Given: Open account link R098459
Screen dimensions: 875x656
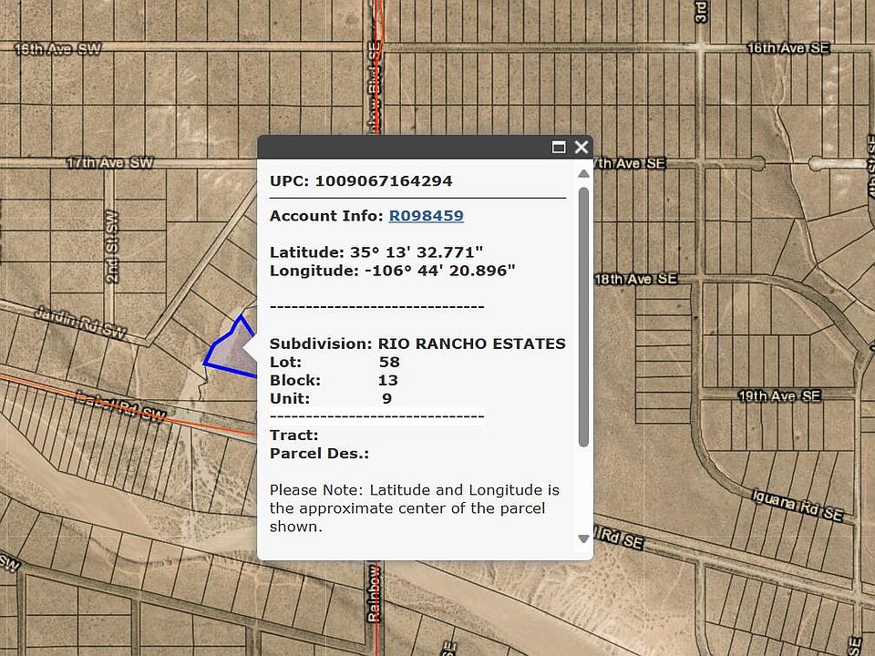Looking at the screenshot, I should [426, 216].
